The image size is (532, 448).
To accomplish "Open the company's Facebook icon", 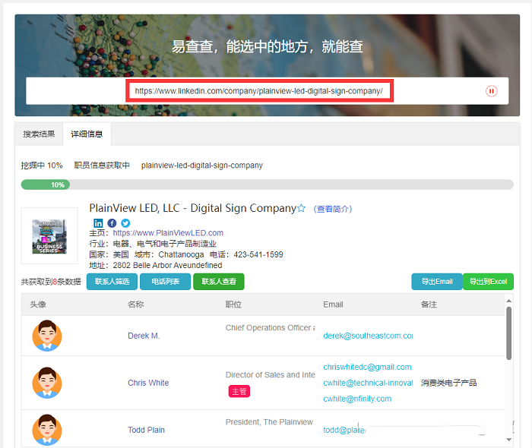I will point(112,223).
